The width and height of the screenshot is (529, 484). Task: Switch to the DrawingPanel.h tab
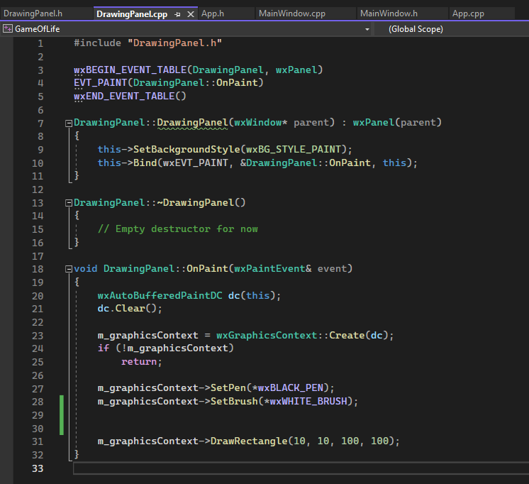[33, 13]
